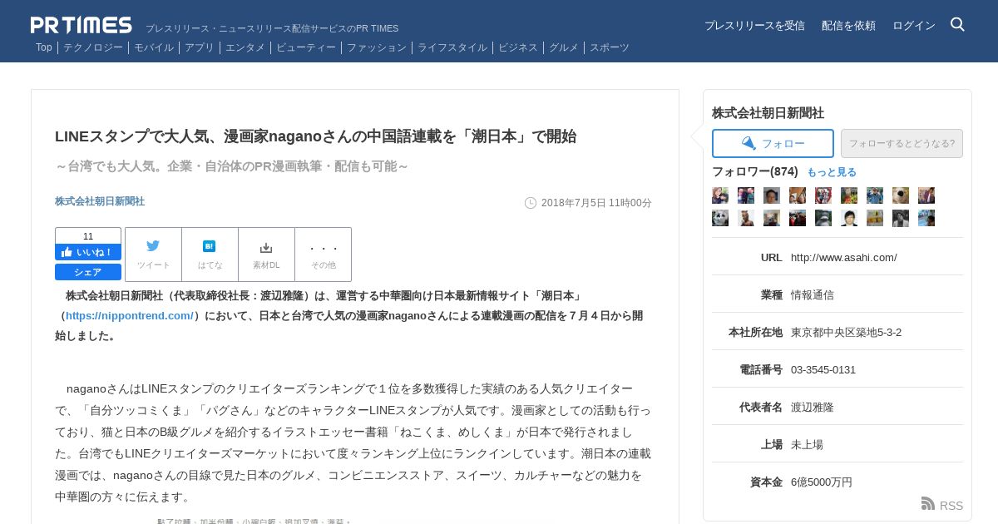
Task: Open もっと見る followers link
Action: (x=832, y=172)
